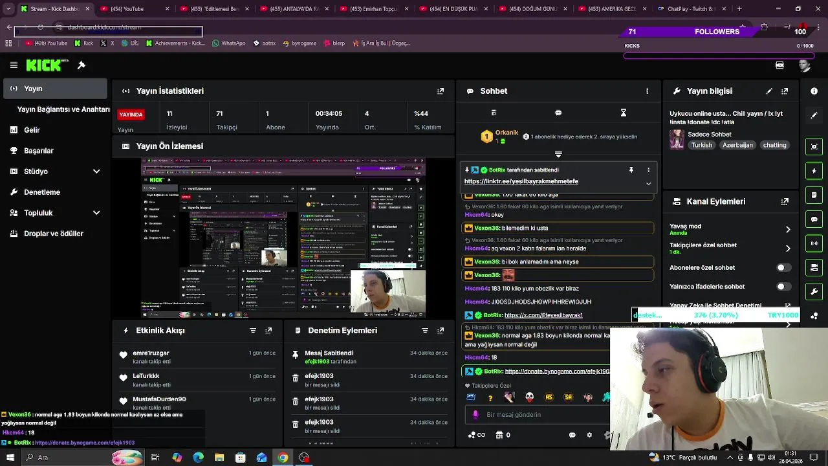This screenshot has width=828, height=466.
Task: Open the Sohbet panel three-dot menu
Action: [647, 91]
